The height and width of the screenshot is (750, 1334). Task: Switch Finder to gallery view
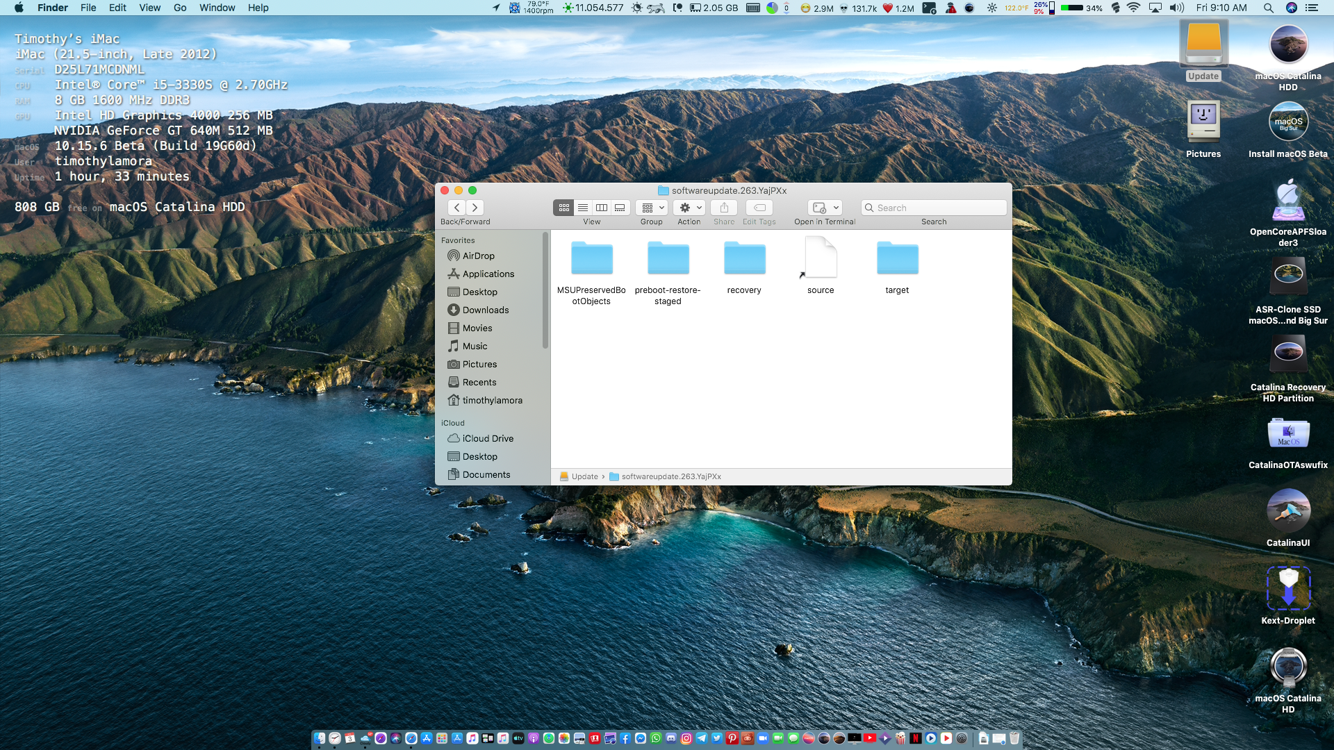[620, 208]
